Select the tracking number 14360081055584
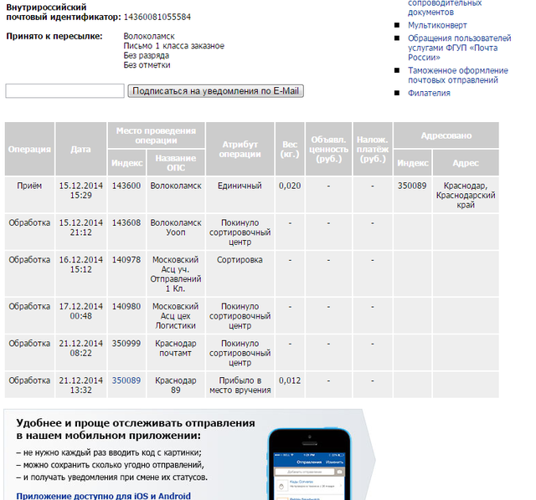 [x=157, y=17]
